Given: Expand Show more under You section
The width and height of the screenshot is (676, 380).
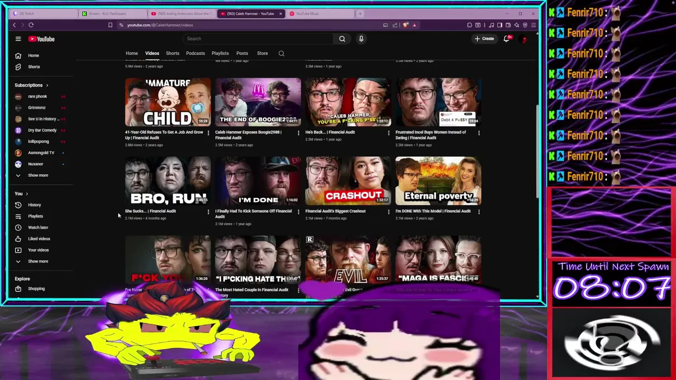Looking at the screenshot, I should click(37, 261).
